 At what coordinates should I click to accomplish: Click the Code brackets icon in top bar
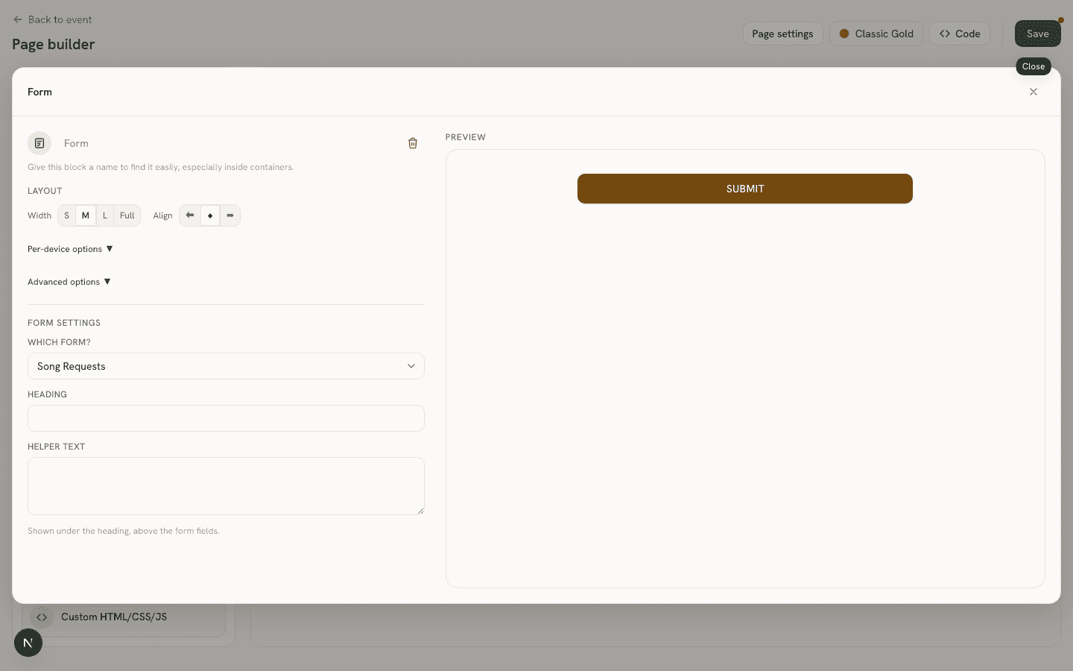coord(945,34)
